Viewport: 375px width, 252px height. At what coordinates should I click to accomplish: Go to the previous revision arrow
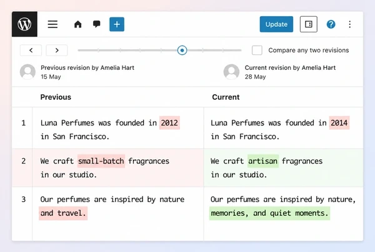[x=31, y=50]
